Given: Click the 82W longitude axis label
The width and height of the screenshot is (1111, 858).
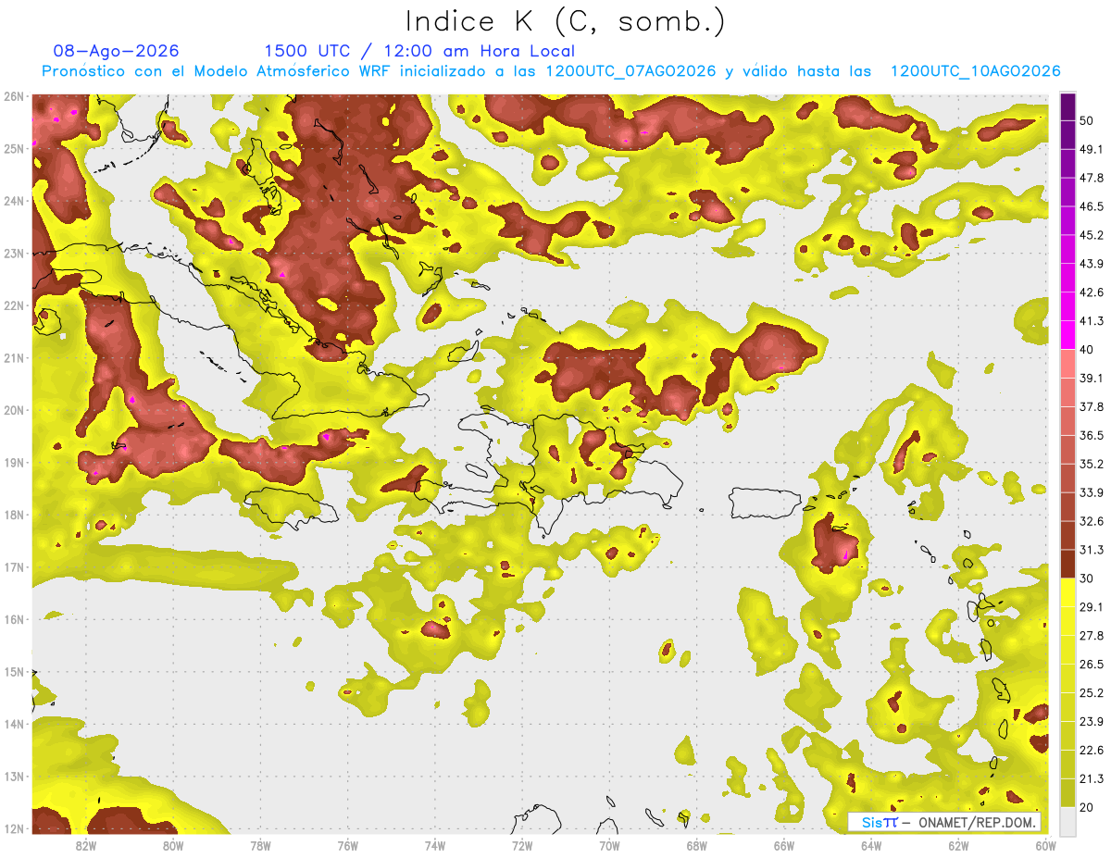Looking at the screenshot, I should click(x=85, y=845).
